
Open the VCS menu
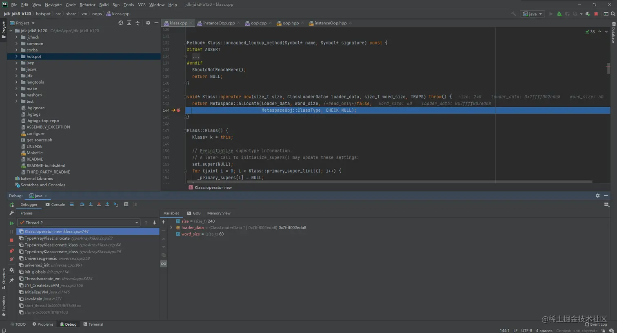pos(142,4)
